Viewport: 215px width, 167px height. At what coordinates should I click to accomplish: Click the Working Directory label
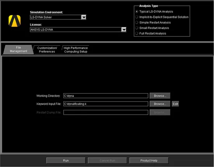(48, 96)
